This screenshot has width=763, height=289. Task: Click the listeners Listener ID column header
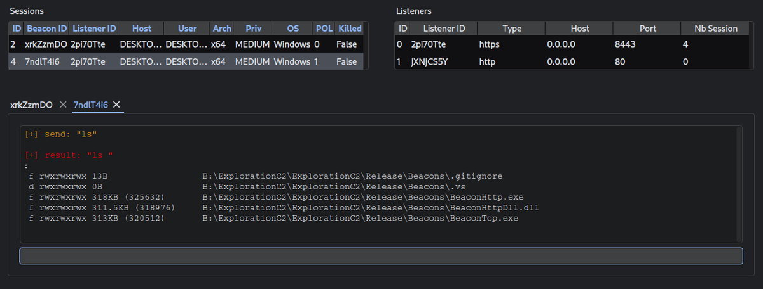[x=443, y=29]
